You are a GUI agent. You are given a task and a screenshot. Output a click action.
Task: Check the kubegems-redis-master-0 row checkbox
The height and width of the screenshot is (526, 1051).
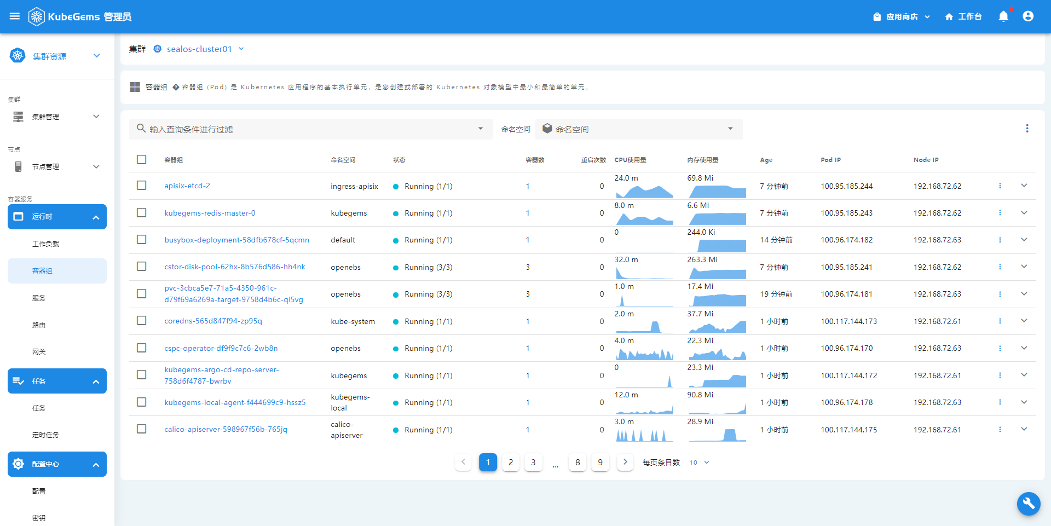(x=142, y=212)
